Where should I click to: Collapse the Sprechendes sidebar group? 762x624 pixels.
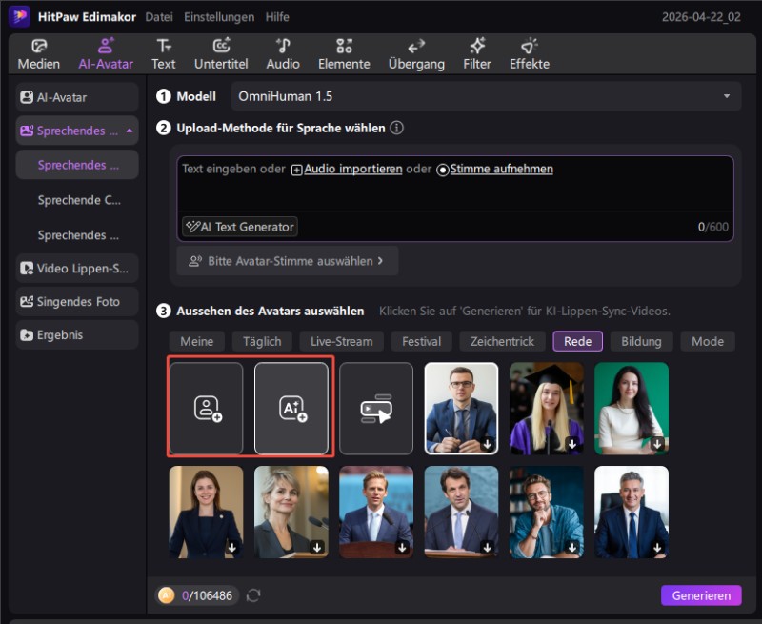(x=128, y=131)
